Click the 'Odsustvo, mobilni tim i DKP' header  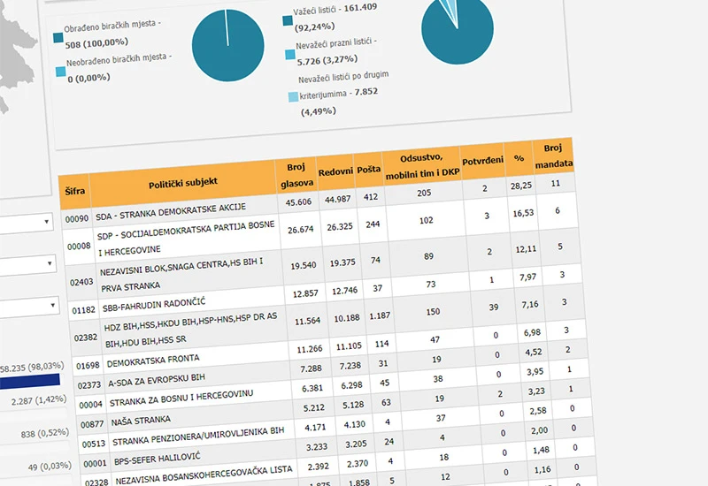(422, 165)
